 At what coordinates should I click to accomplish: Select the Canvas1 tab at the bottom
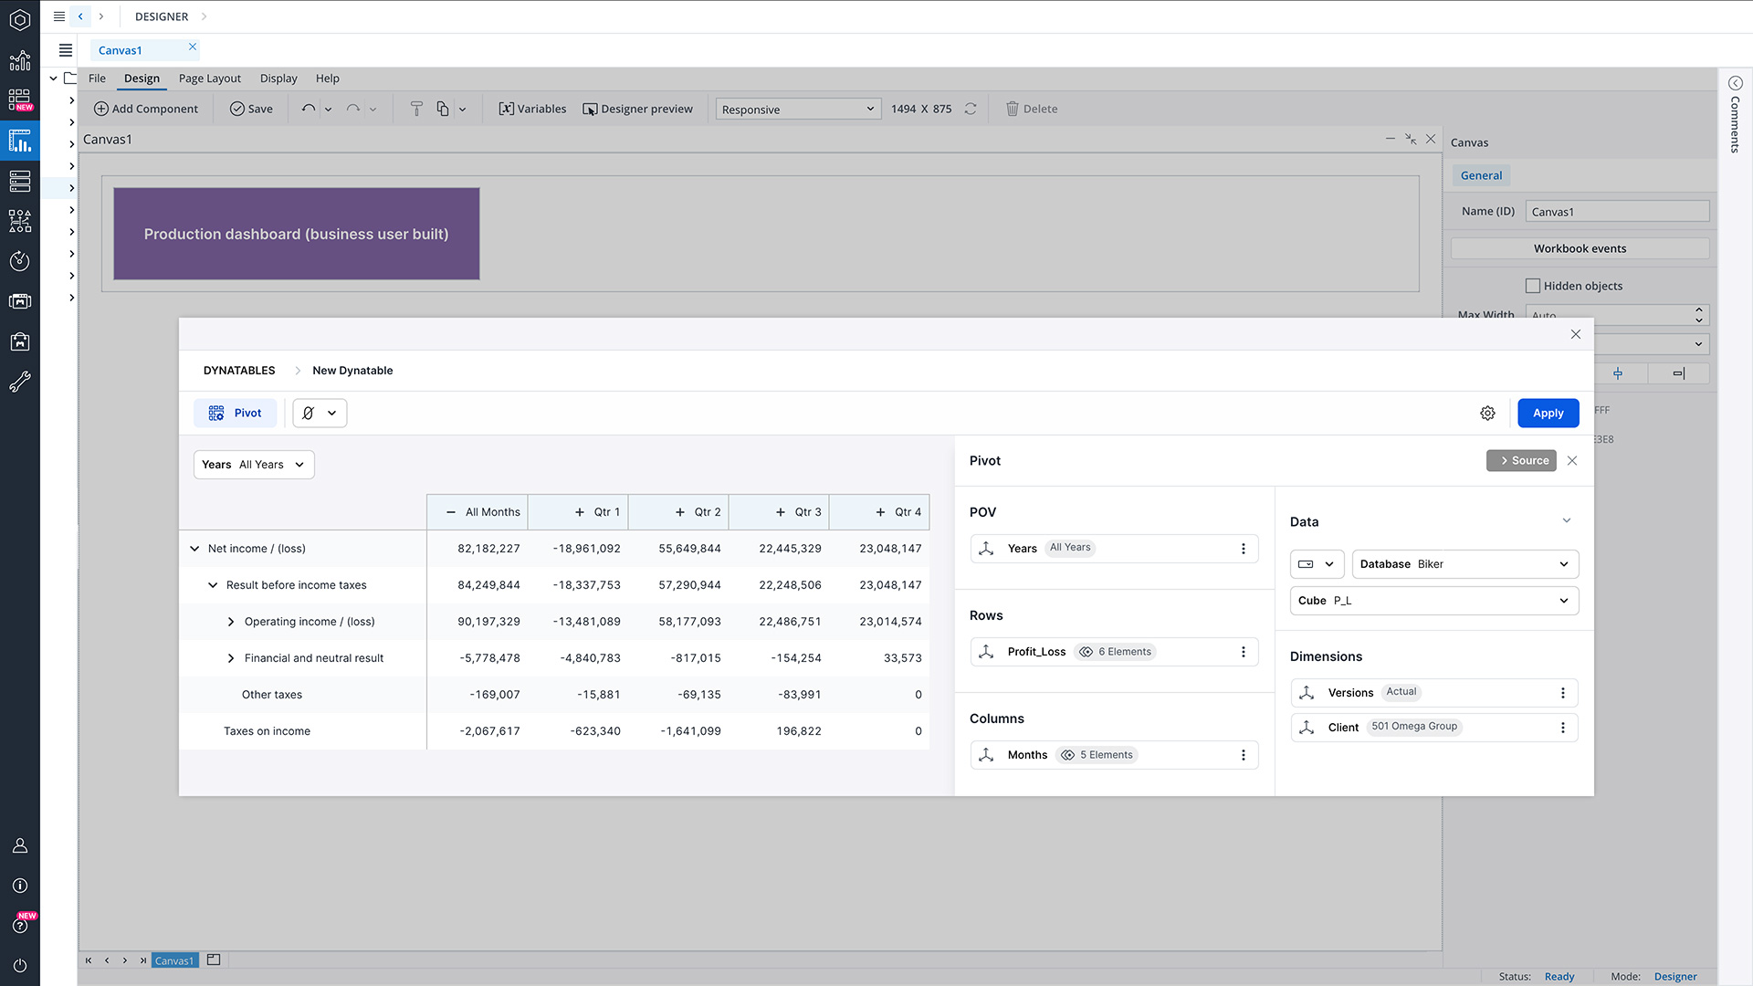coord(173,960)
